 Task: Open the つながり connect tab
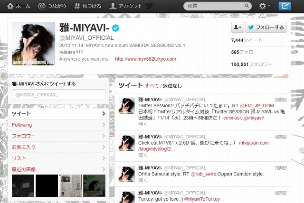(x=52, y=6)
